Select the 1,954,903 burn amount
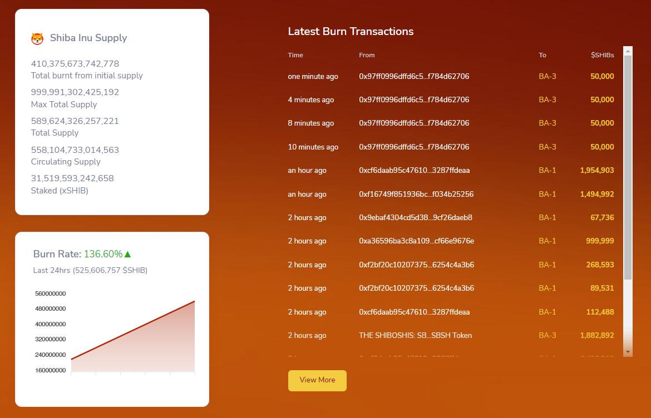 [597, 171]
